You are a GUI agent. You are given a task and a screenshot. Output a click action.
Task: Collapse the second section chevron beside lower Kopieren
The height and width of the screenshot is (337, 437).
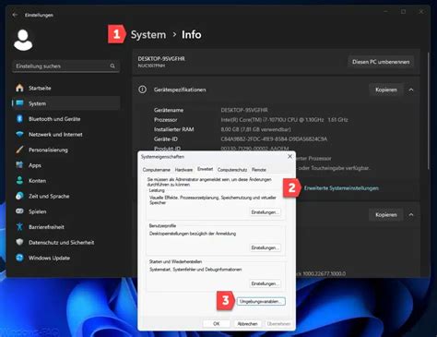(411, 215)
